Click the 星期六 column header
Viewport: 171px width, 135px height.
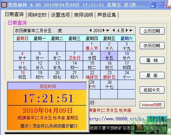coord(126,39)
